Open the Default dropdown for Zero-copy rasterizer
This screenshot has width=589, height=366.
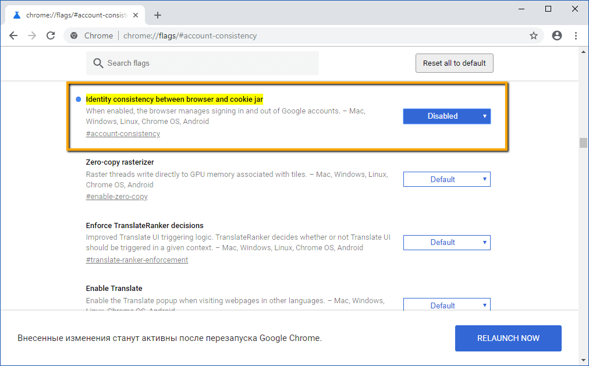point(446,179)
